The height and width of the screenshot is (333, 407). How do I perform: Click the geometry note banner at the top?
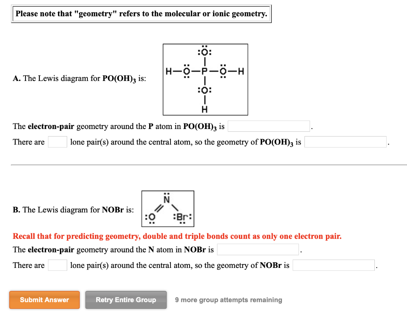tap(141, 13)
